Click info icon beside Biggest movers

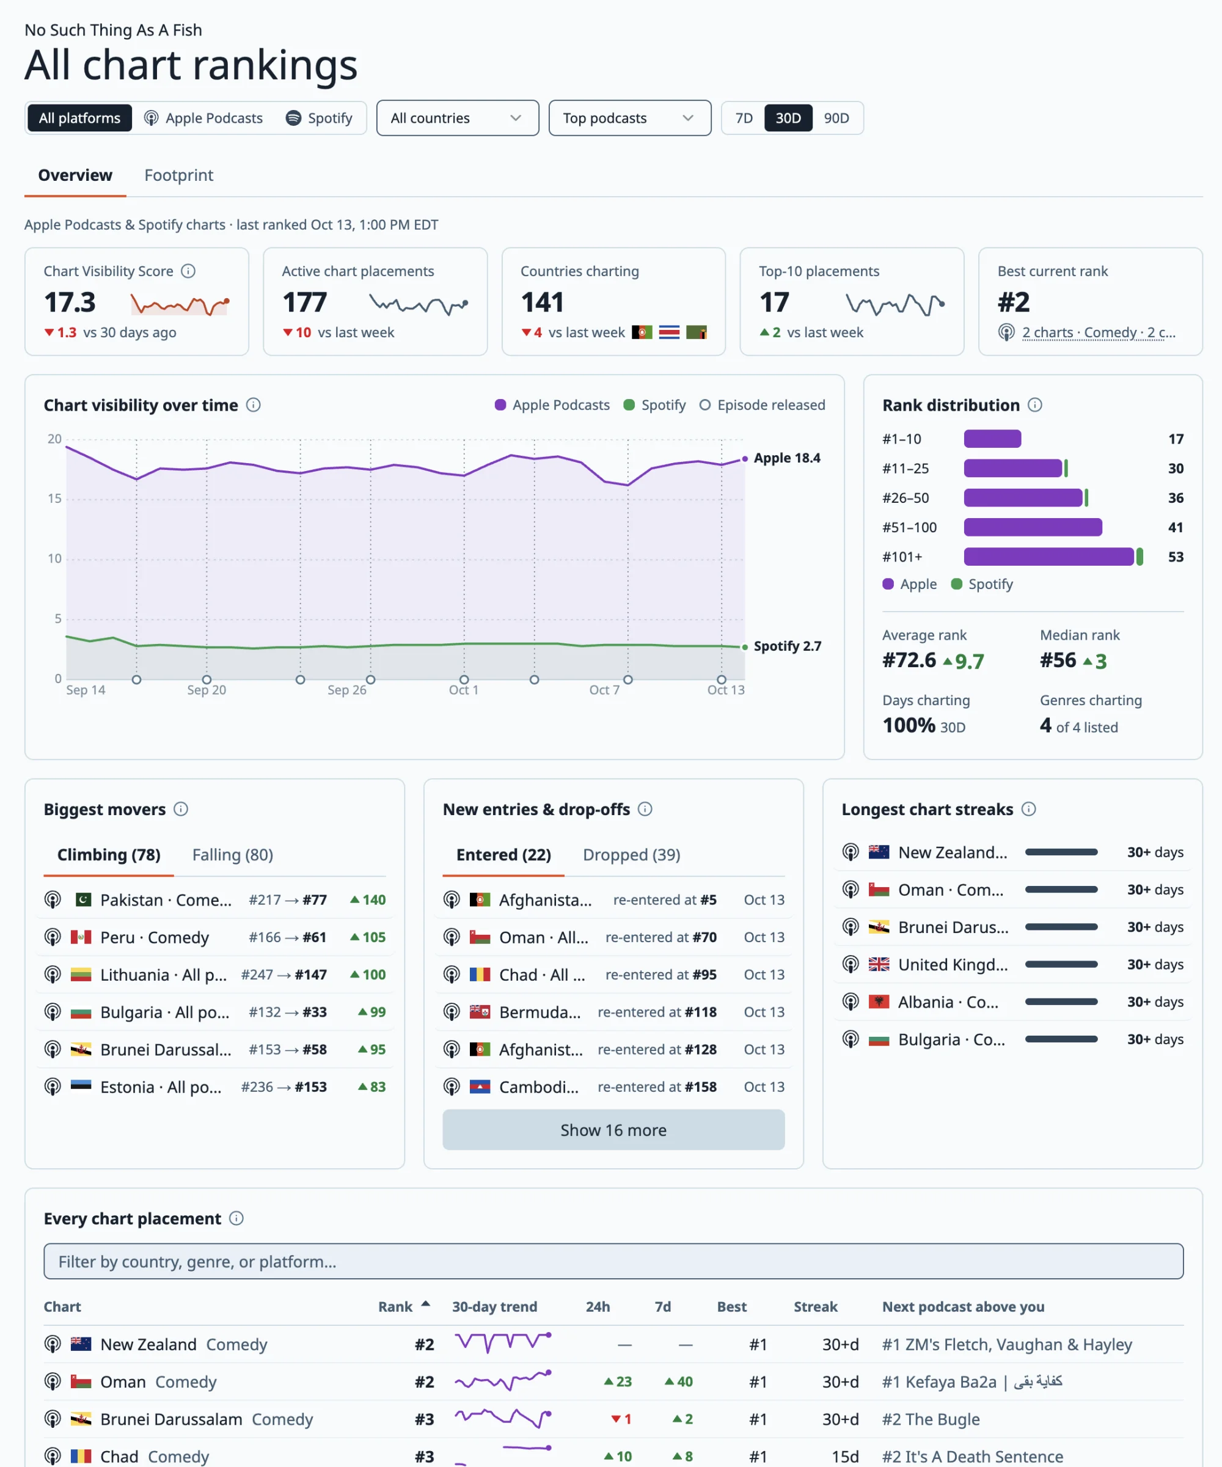pos(181,809)
